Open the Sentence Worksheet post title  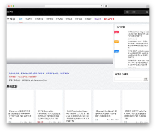[x=20, y=115]
